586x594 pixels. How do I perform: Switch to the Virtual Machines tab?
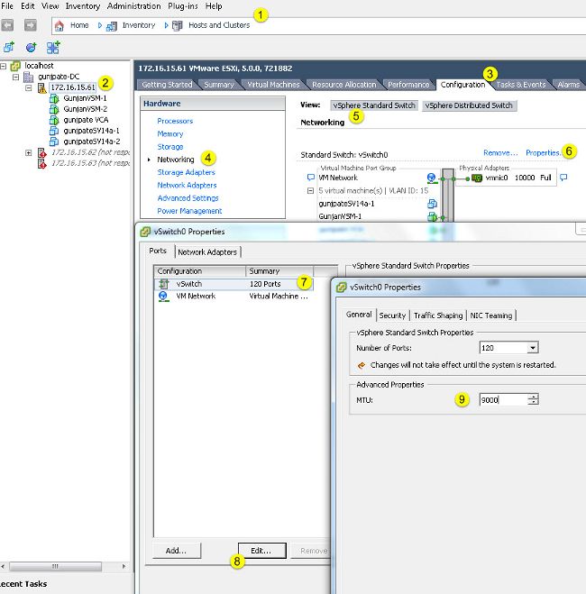pos(273,85)
